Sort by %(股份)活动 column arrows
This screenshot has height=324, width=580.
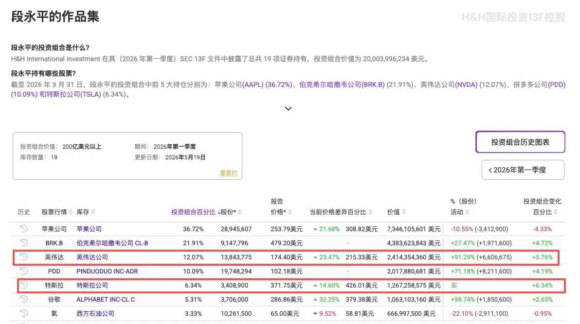(x=467, y=212)
